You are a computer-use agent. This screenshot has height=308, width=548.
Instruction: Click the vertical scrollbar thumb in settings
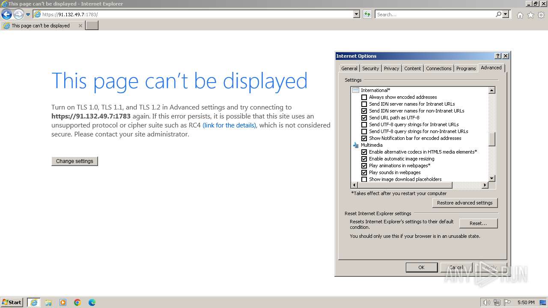(x=491, y=139)
